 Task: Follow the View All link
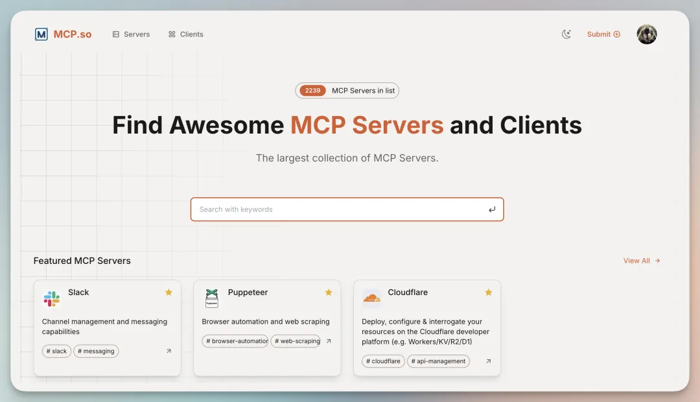pos(642,261)
